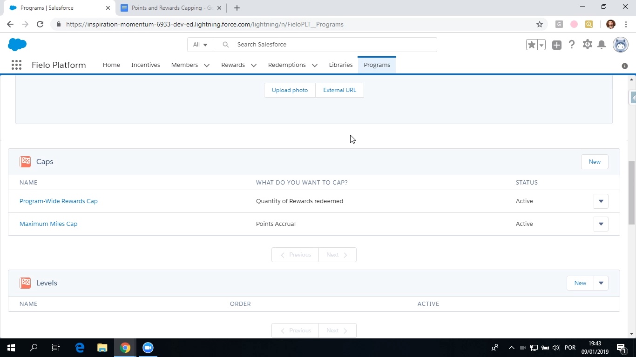Image resolution: width=636 pixels, height=357 pixels.
Task: Click the Salesforce cloud logo
Action: click(x=17, y=45)
